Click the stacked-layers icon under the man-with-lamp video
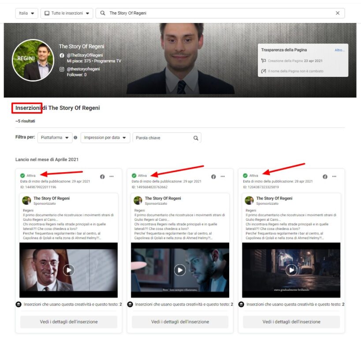This screenshot has height=339, width=361. (x=130, y=305)
